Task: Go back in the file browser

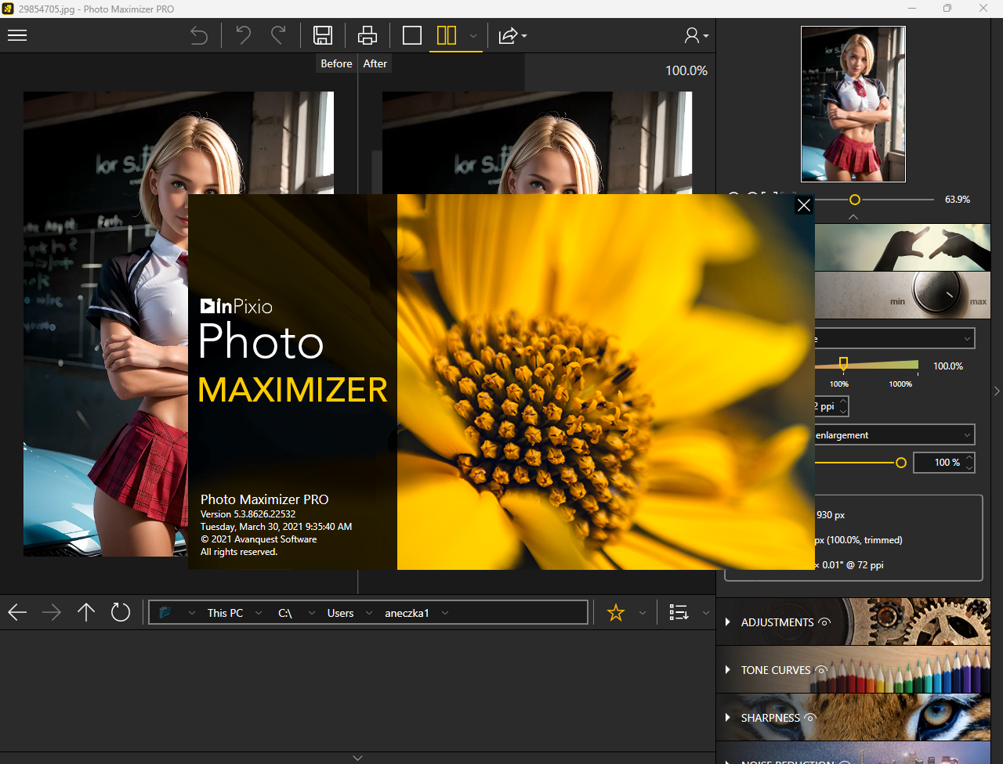Action: (17, 612)
